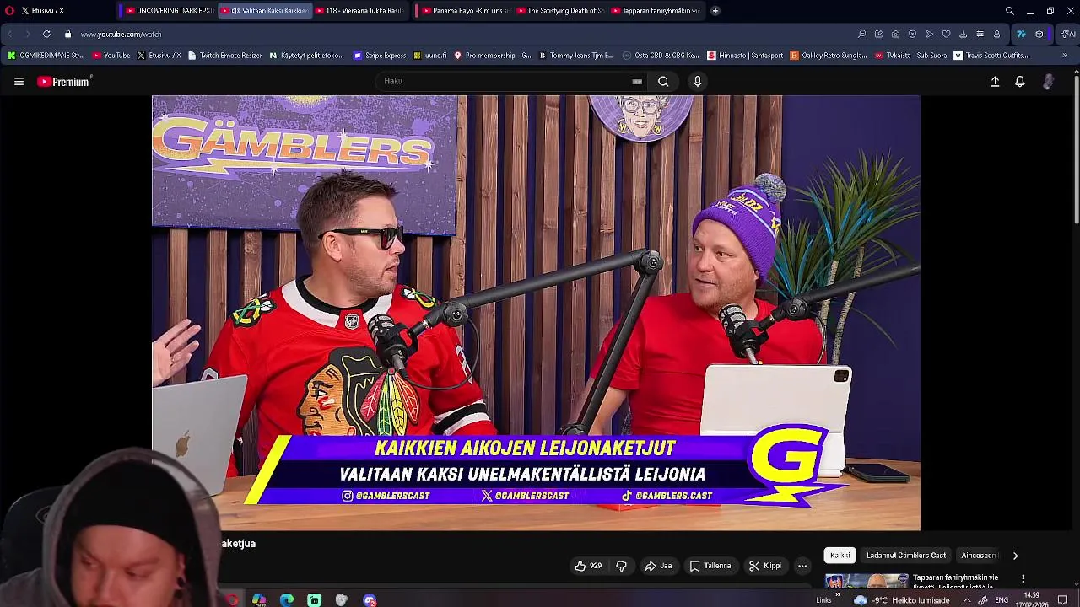Open the Stripe Express bookmark

click(x=380, y=56)
